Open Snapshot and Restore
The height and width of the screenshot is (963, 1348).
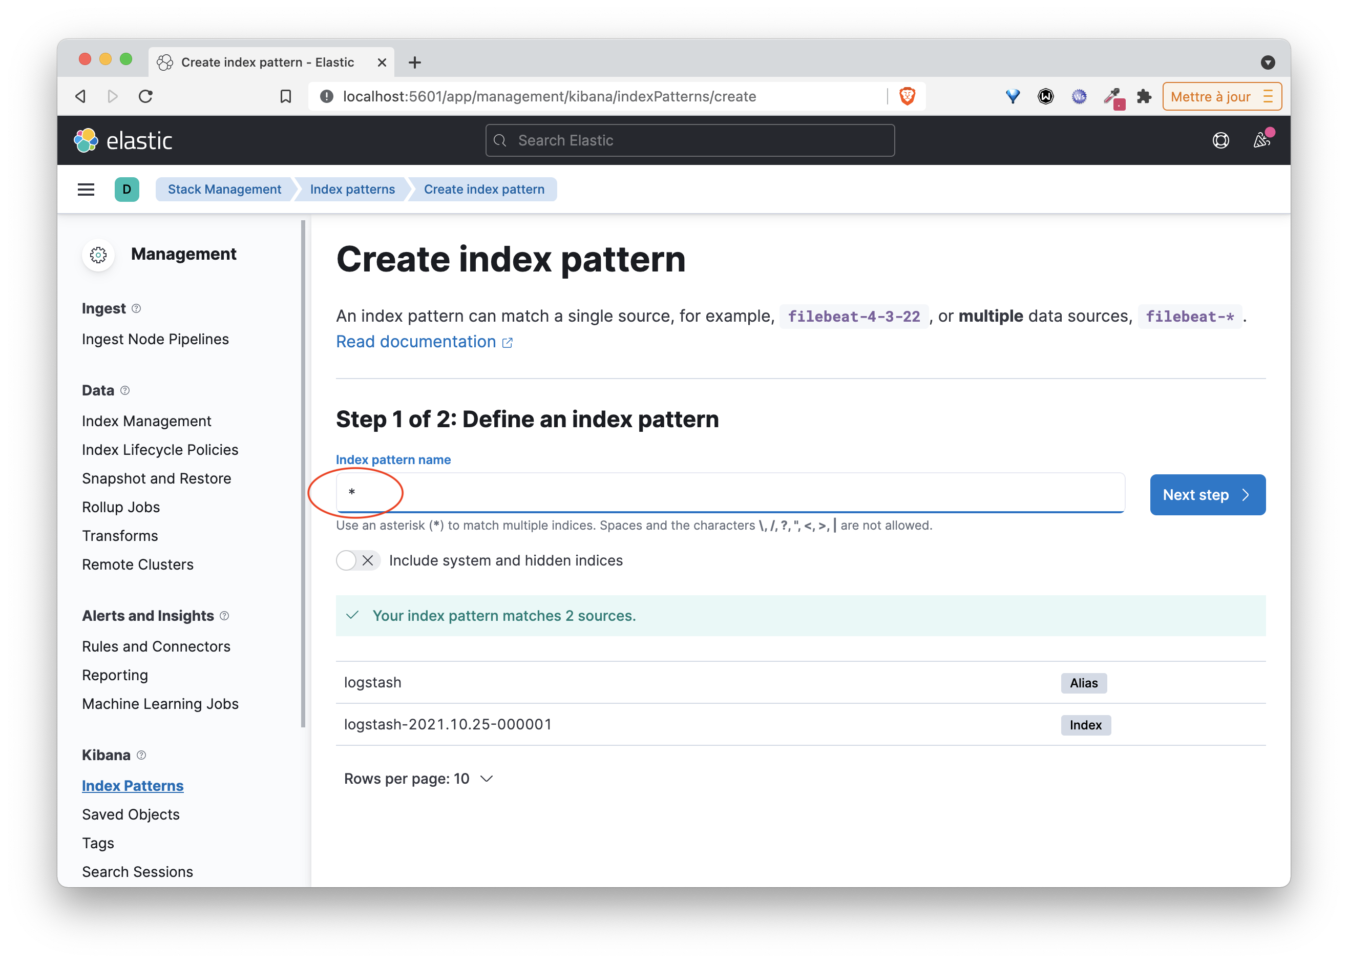click(157, 478)
